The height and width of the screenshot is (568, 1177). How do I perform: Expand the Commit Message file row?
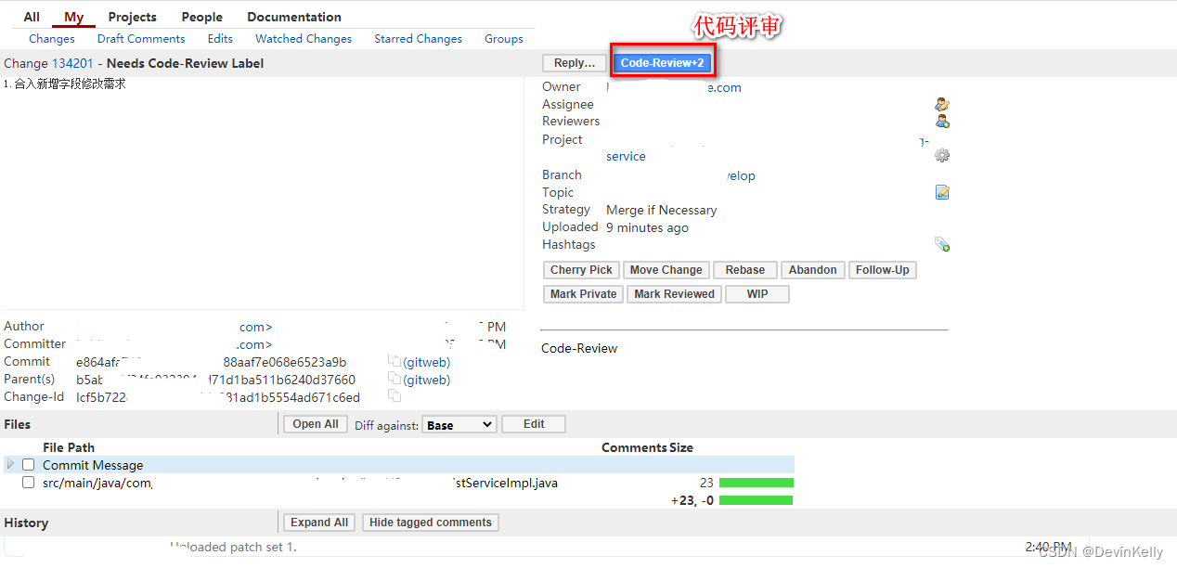click(x=10, y=464)
